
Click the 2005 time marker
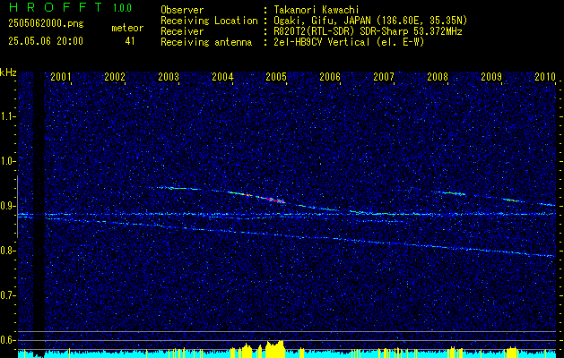click(276, 76)
